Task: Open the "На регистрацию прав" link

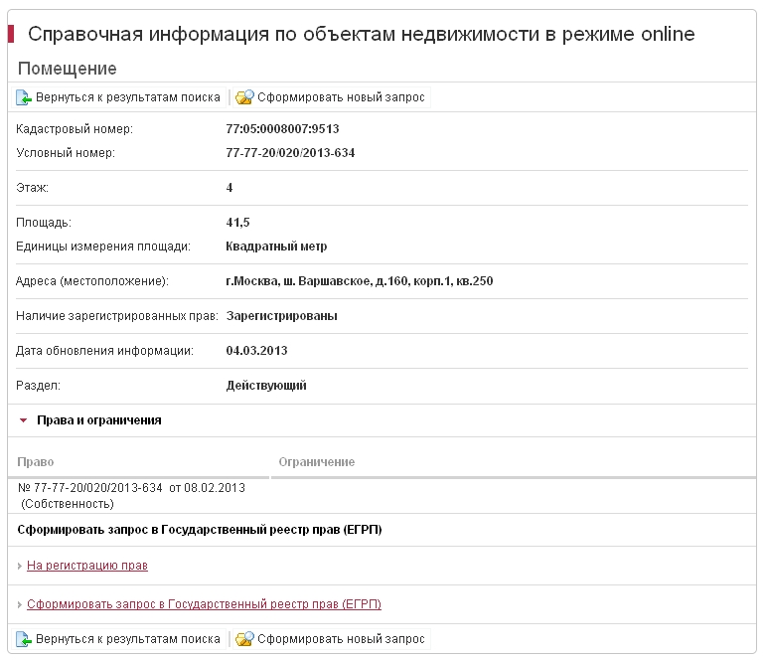Action: pyautogui.click(x=87, y=566)
